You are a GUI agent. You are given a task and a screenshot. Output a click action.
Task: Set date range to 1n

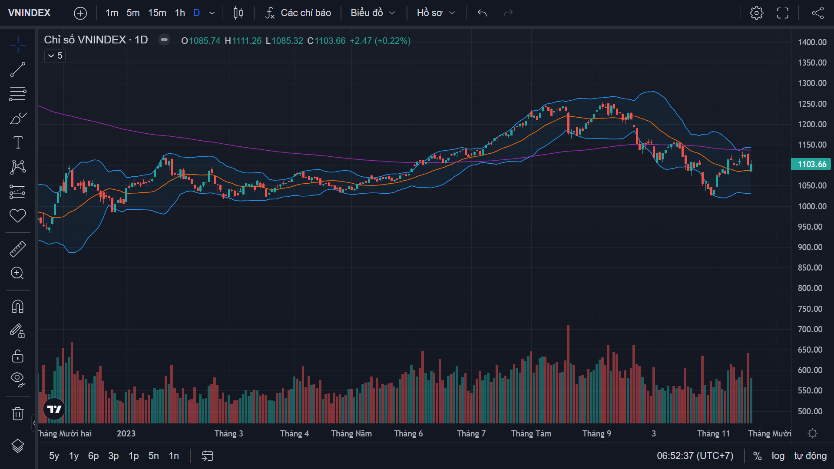click(x=174, y=456)
